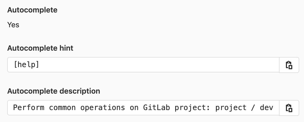Click the clipboard icon beside [help]
Image resolution: width=304 pixels, height=122 pixels.
[x=289, y=65]
